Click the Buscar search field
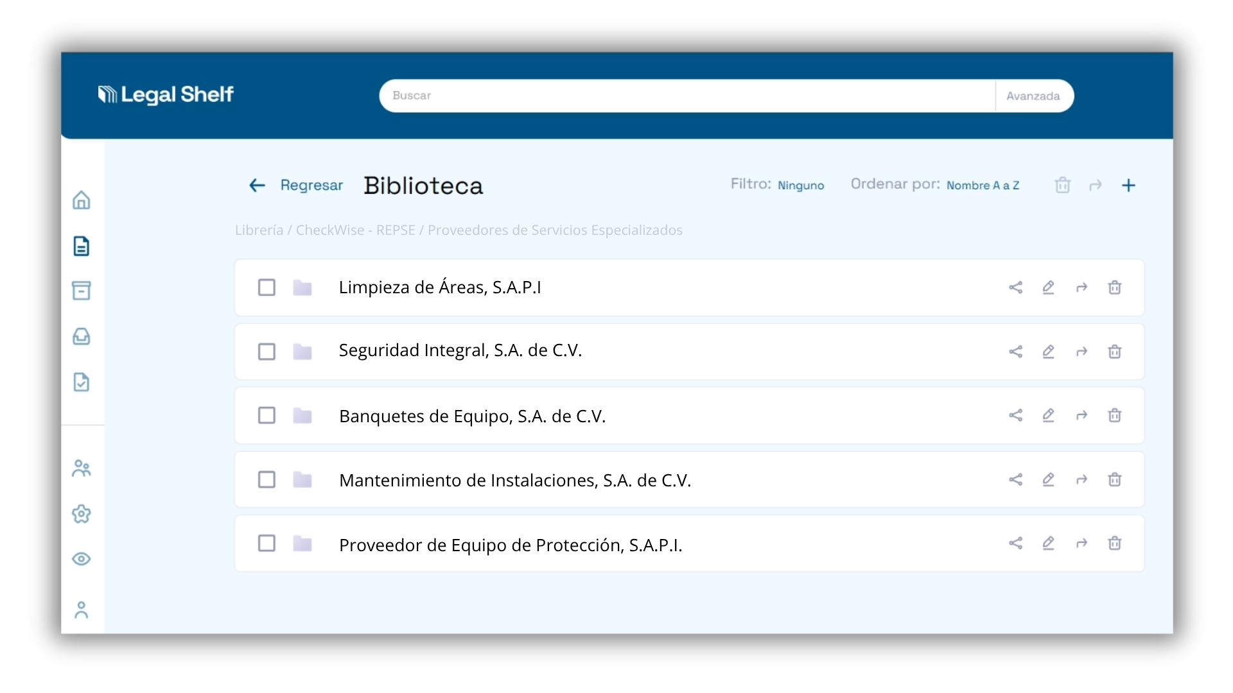Viewport: 1233px width, 693px height. [687, 96]
